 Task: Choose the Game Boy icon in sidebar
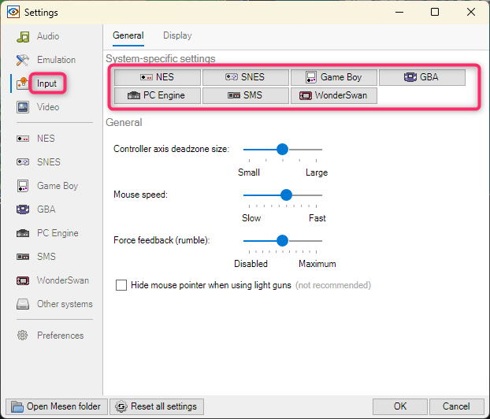coord(23,186)
